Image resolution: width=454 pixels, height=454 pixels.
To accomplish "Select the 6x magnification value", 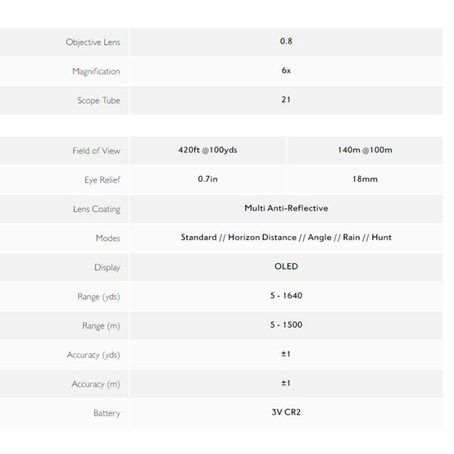I will pyautogui.click(x=286, y=70).
